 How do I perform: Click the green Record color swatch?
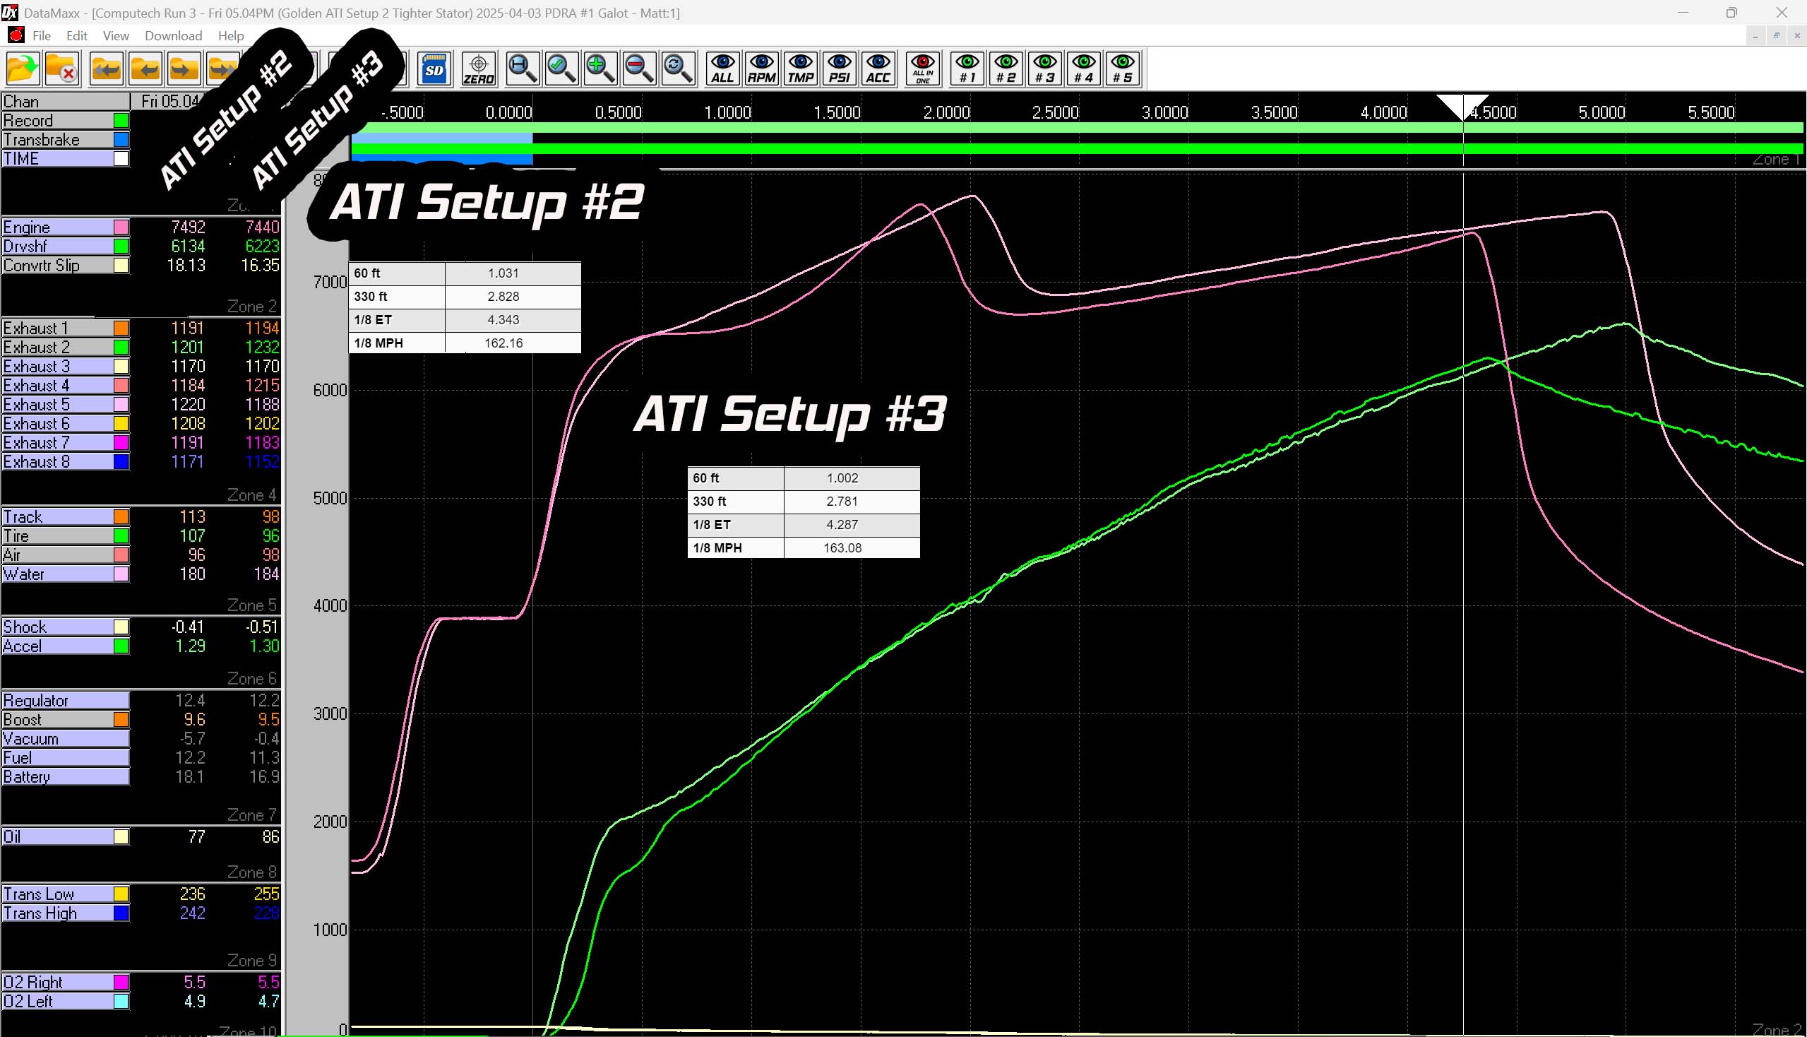point(121,120)
